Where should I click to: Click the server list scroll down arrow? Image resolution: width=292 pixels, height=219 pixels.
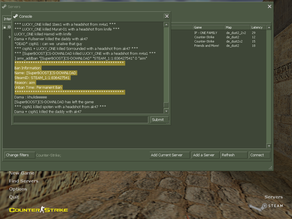click(269, 146)
